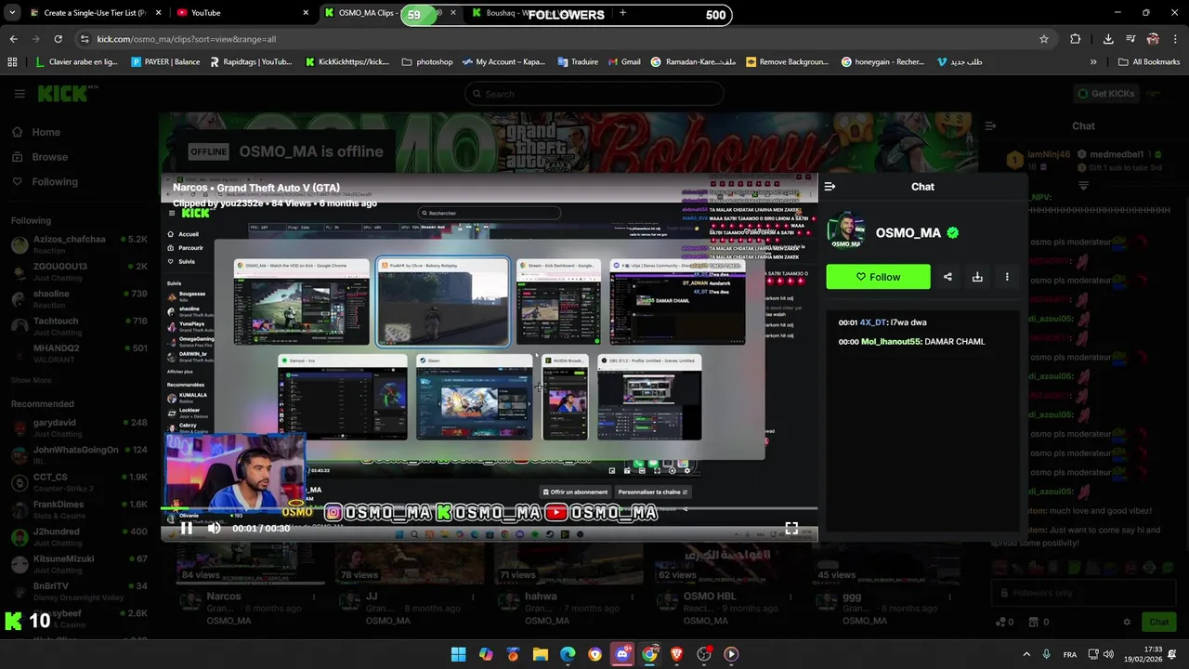Open Tachtouch followed channel

tap(79, 326)
